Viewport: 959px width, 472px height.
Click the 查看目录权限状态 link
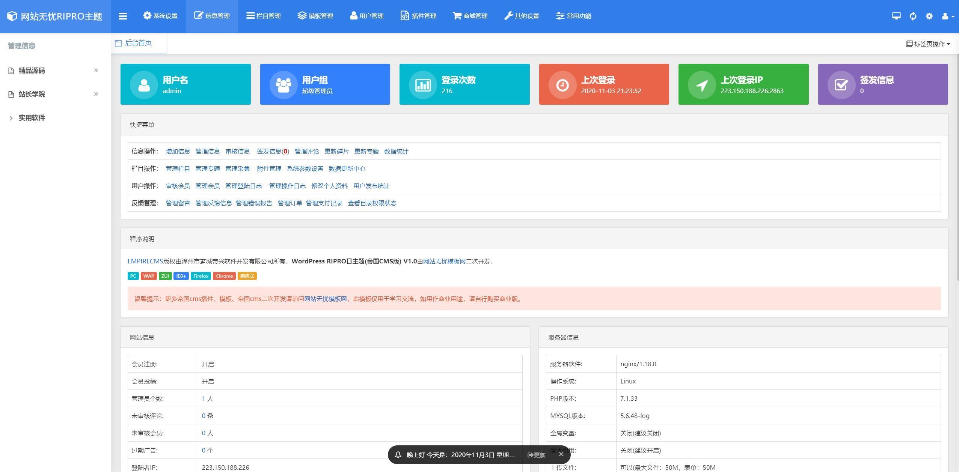pyautogui.click(x=372, y=203)
